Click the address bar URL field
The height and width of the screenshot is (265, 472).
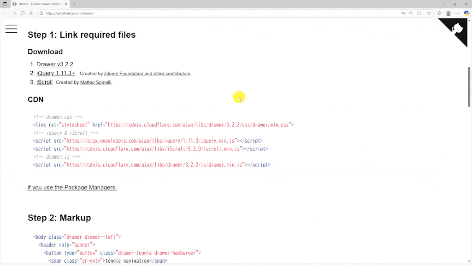207,13
